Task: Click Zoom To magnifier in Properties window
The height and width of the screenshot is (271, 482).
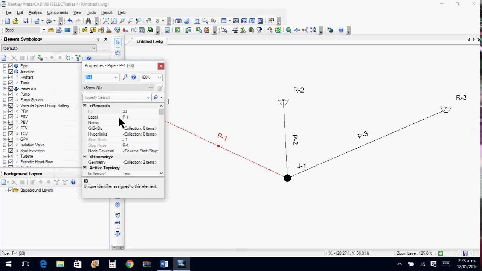Action: pyautogui.click(x=126, y=77)
